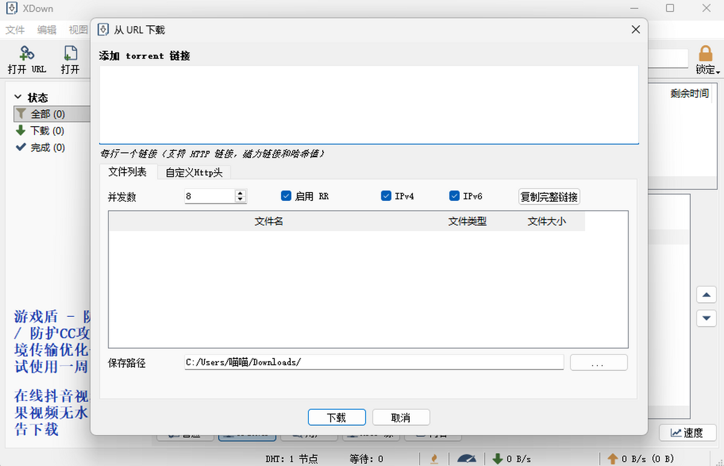Click the 文件名 column header

tap(268, 221)
